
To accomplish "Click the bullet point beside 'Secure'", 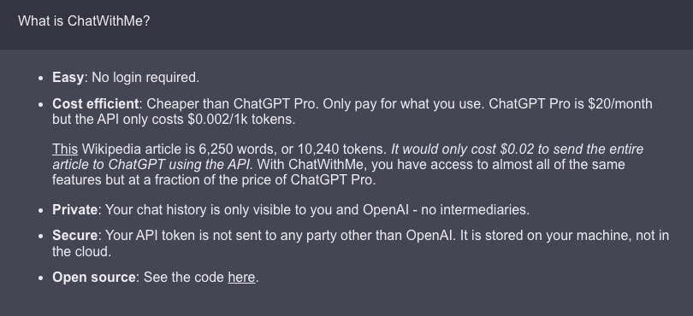I will pos(41,236).
